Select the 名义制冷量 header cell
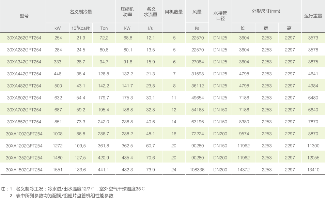 pos(81,12)
